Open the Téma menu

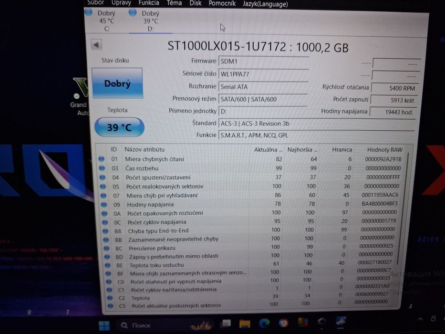174,3
